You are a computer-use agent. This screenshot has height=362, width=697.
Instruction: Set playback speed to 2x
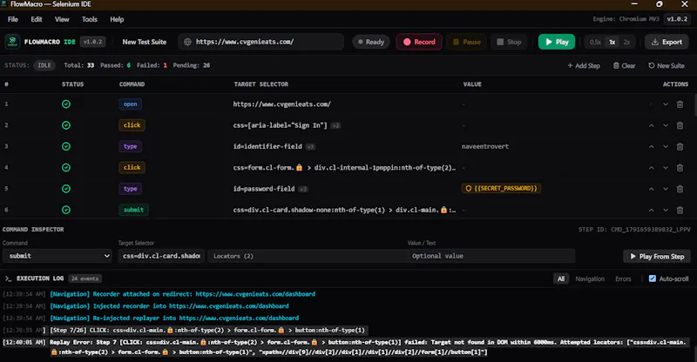click(x=626, y=42)
